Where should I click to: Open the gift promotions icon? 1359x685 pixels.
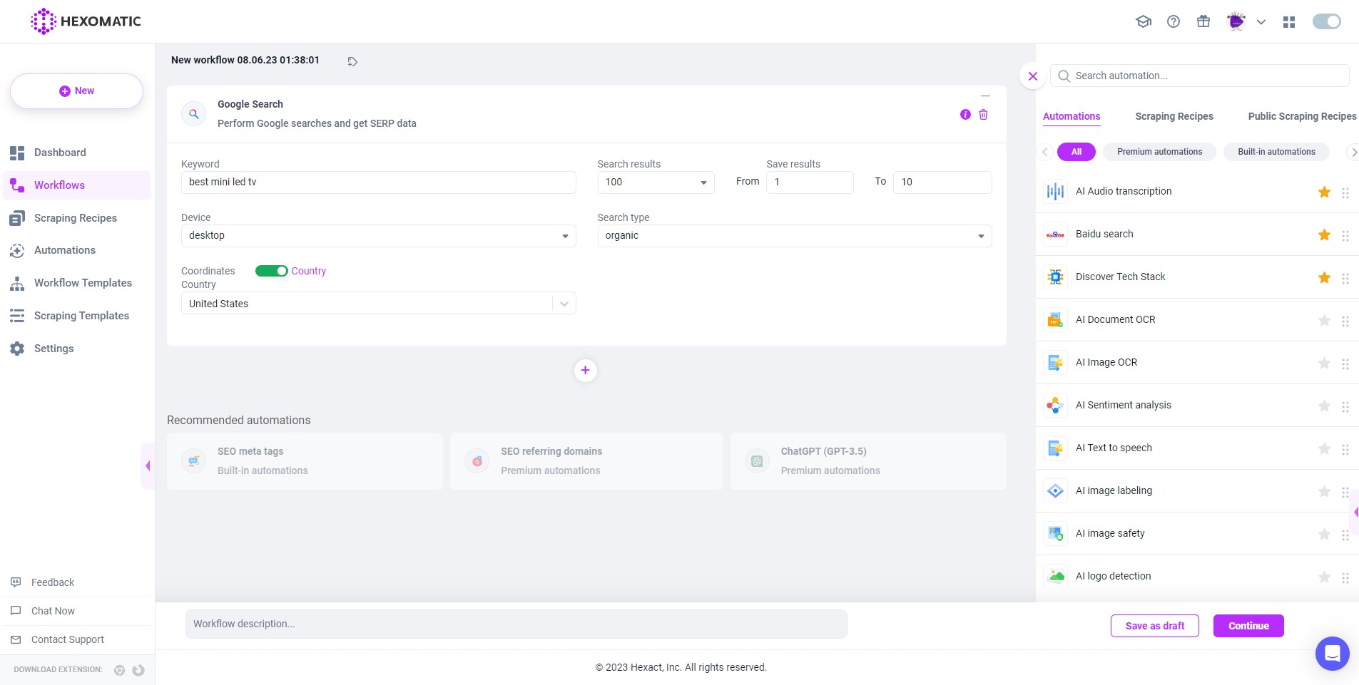click(x=1203, y=21)
